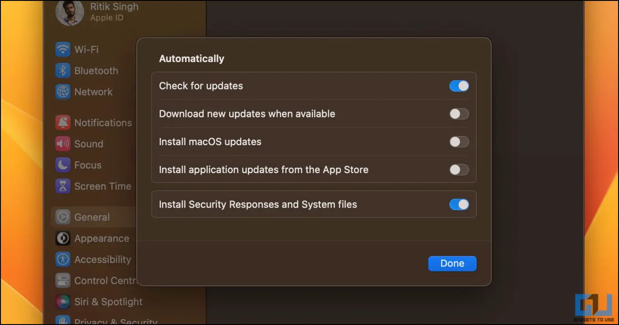Open the Focus pane label
Screen dimensions: 619x325
tap(88, 165)
